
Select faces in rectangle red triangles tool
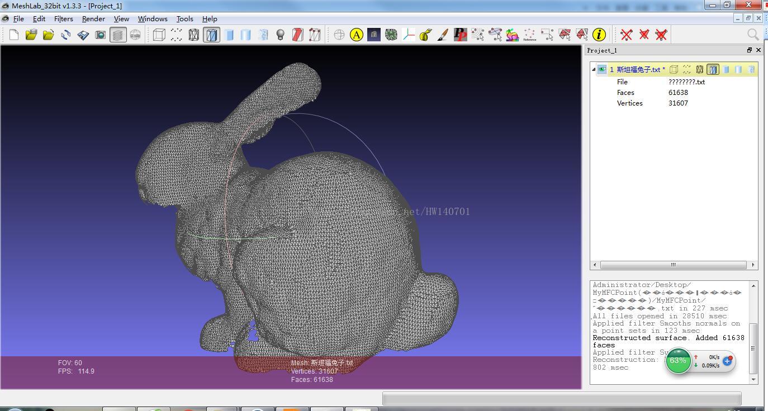click(565, 35)
